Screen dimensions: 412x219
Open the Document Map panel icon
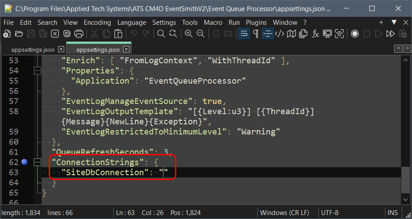point(292,34)
